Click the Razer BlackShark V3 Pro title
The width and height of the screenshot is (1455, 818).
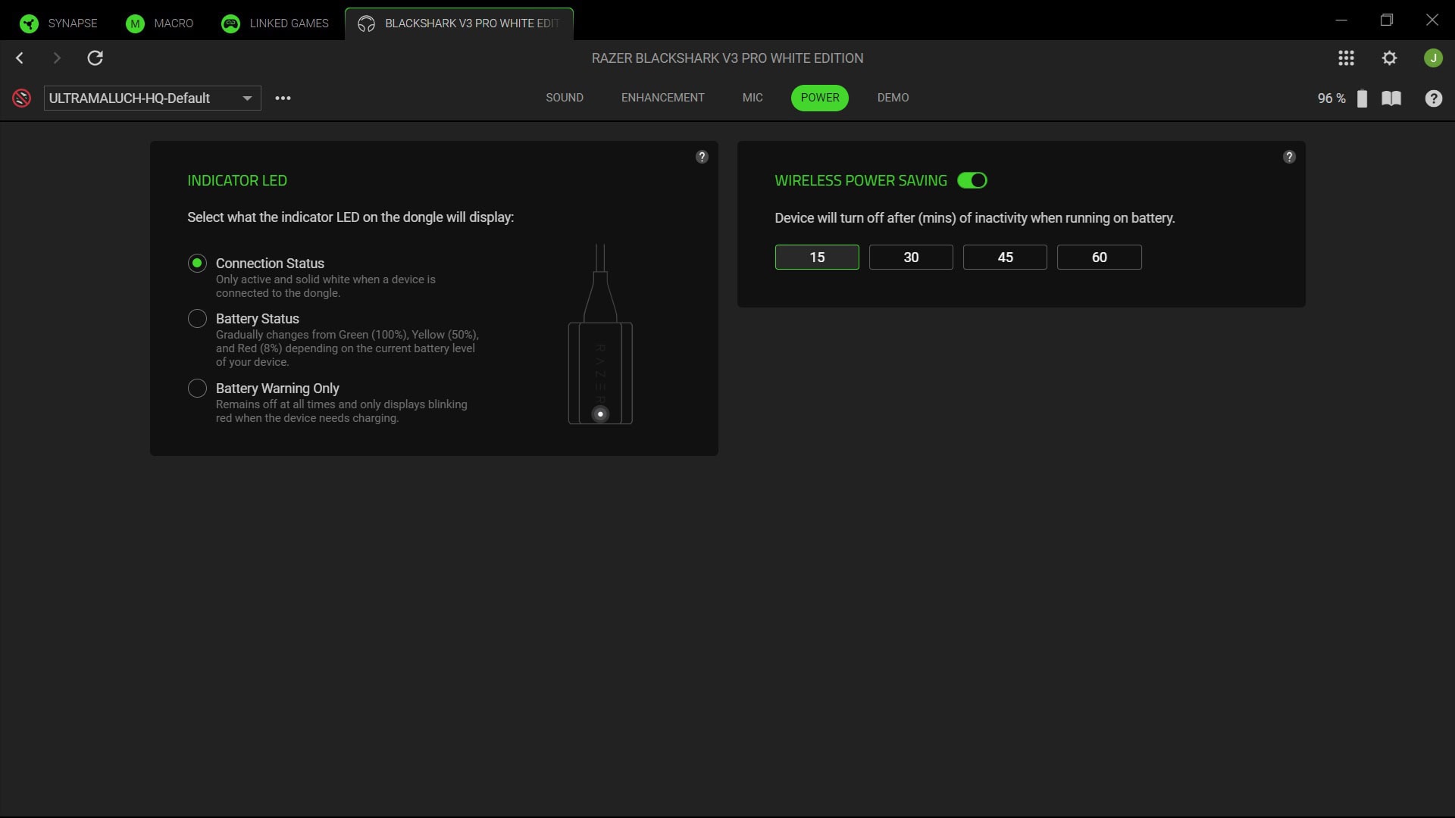(727, 58)
